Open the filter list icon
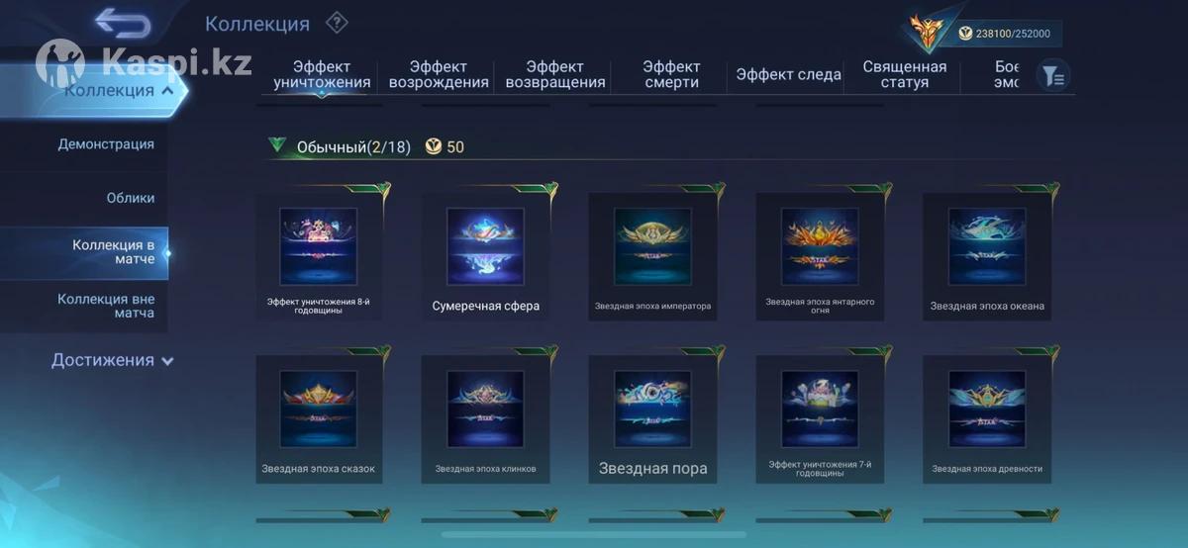 (1052, 75)
